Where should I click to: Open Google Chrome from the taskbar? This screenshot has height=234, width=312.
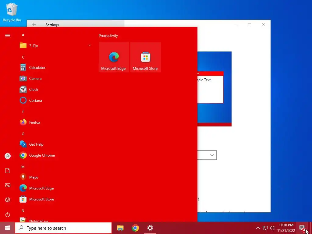pos(135,228)
